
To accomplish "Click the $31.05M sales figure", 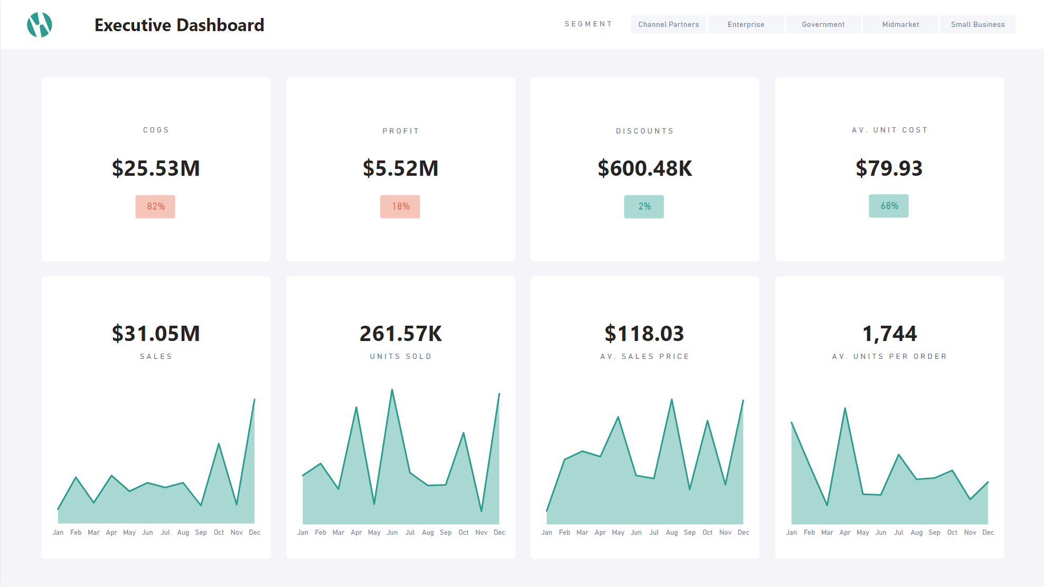I will coord(156,334).
